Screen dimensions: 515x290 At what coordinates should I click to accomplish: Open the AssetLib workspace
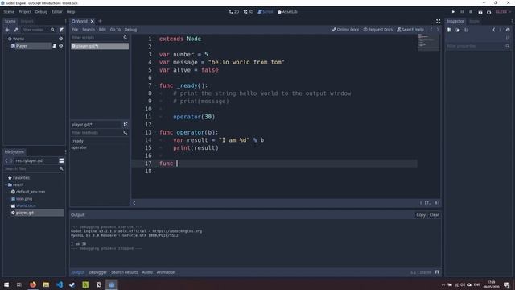(287, 12)
